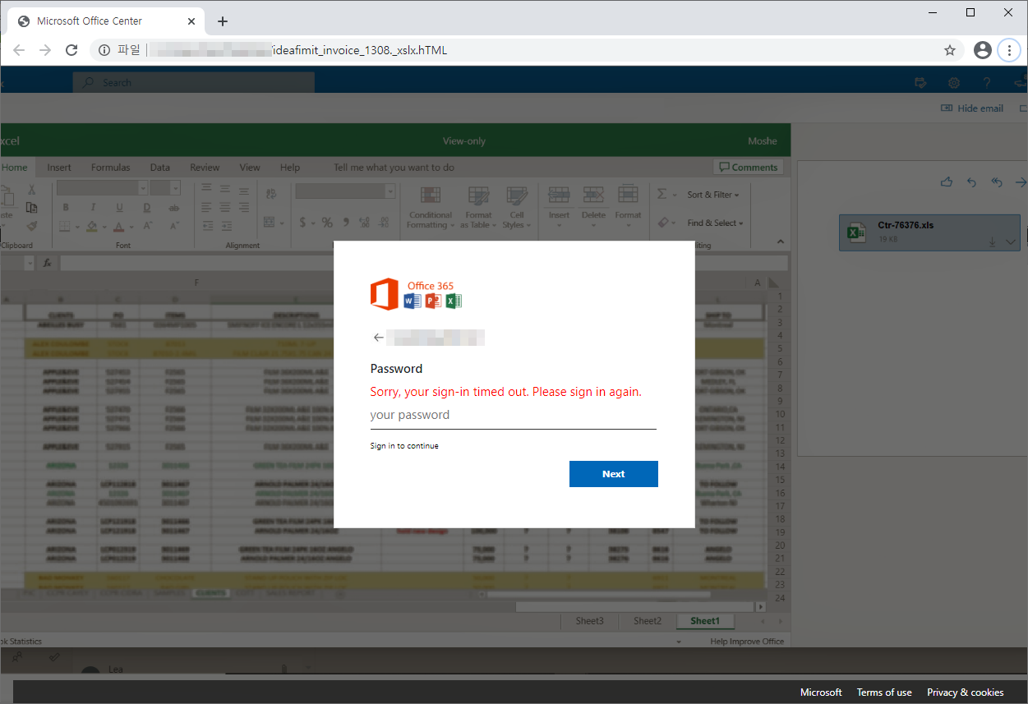Switch to the Insert ribbon tab

tap(59, 168)
